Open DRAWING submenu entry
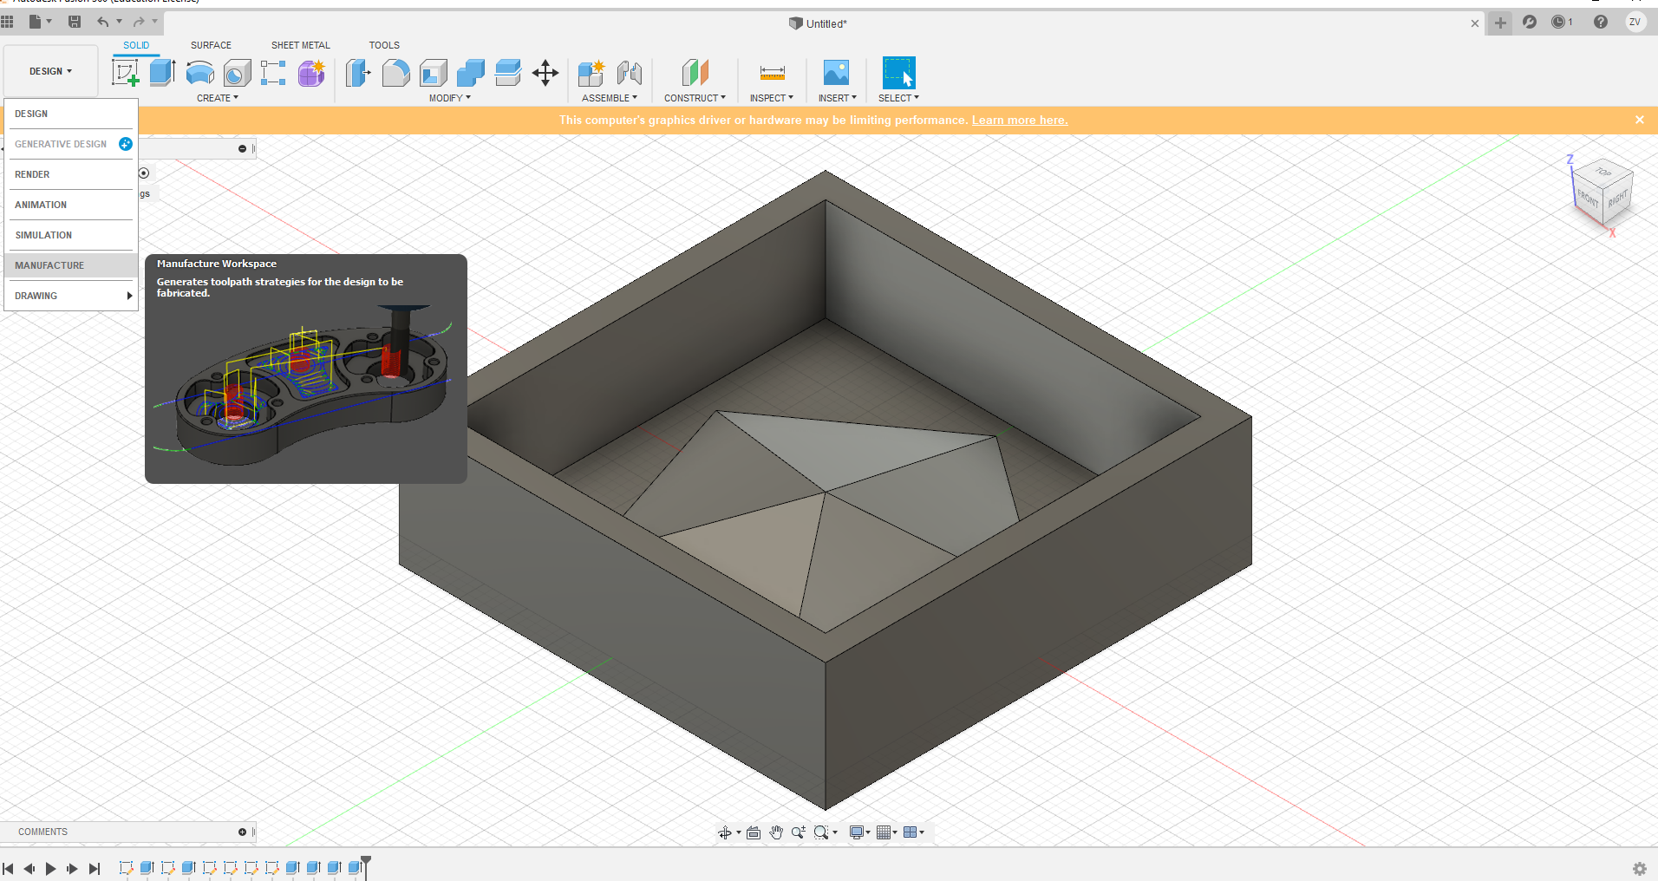The image size is (1658, 881). (x=71, y=296)
